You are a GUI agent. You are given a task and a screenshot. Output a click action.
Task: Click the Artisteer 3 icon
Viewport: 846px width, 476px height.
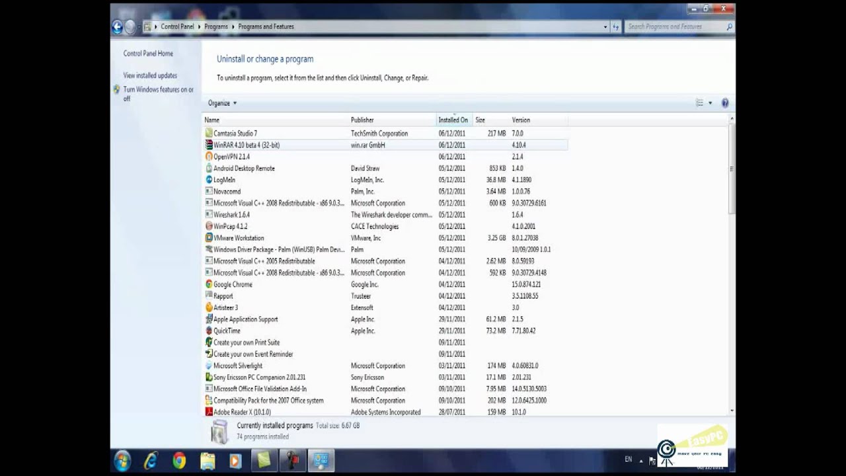209,307
